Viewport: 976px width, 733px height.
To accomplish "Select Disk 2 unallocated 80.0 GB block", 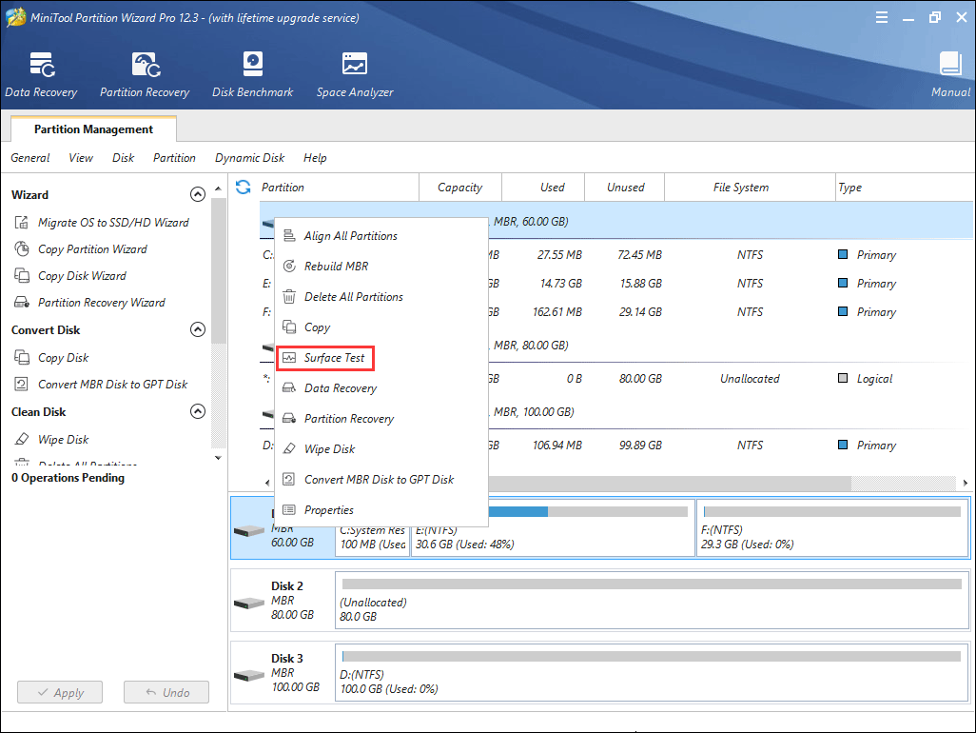I will click(652, 601).
